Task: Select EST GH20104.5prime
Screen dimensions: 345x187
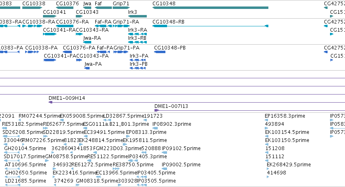Action: click(x=25, y=148)
